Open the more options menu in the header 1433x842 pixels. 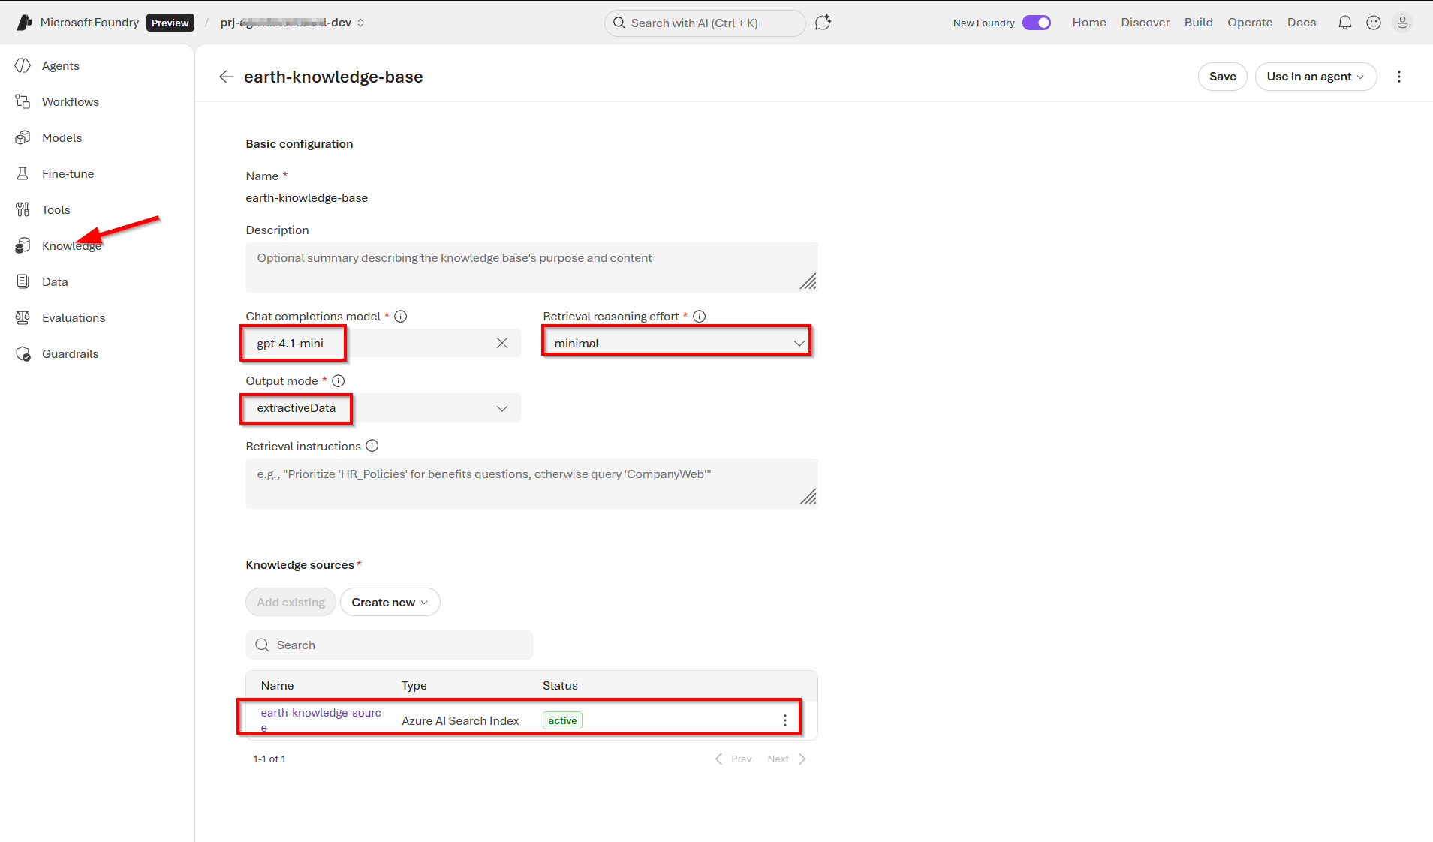pos(1398,77)
